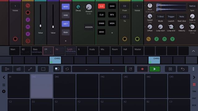Select the red Sn8 sample slot

coord(101,6)
